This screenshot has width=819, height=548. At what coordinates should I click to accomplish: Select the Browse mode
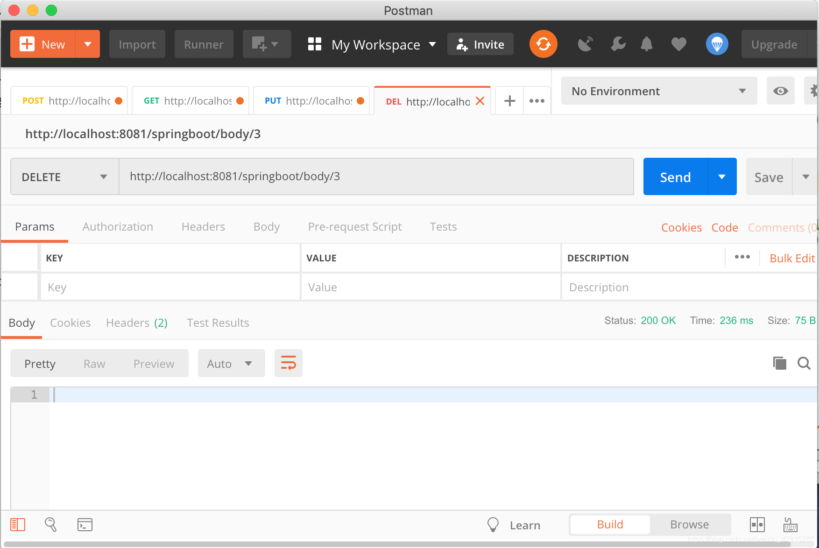tap(689, 525)
